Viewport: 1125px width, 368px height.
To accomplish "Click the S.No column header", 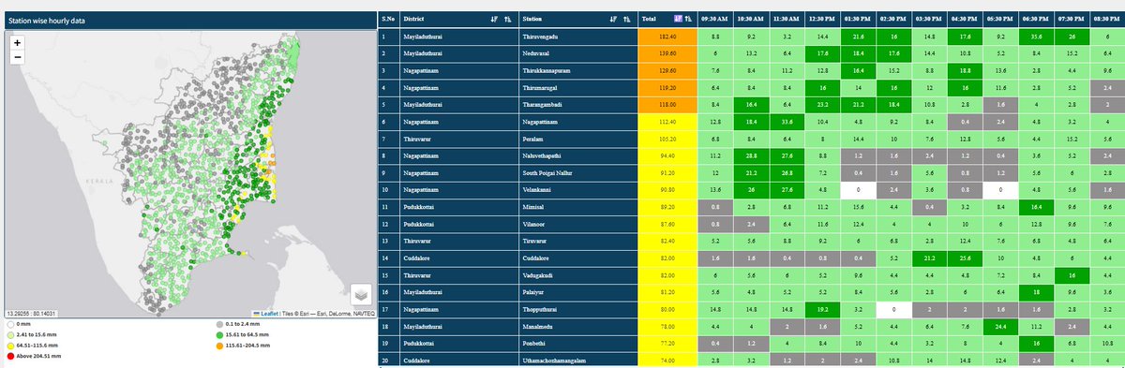I will [x=388, y=19].
